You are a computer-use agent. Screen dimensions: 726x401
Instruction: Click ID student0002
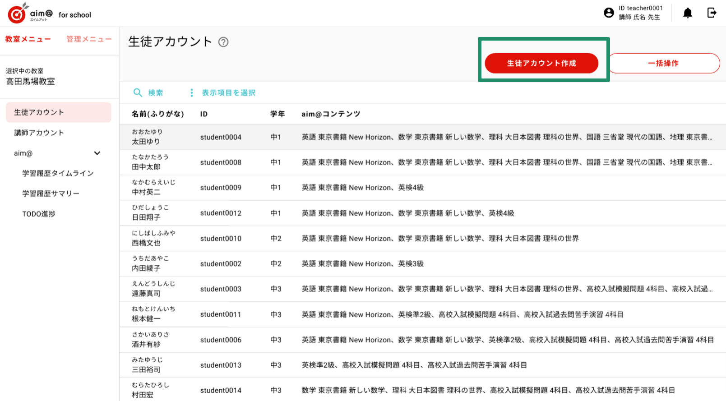click(221, 264)
